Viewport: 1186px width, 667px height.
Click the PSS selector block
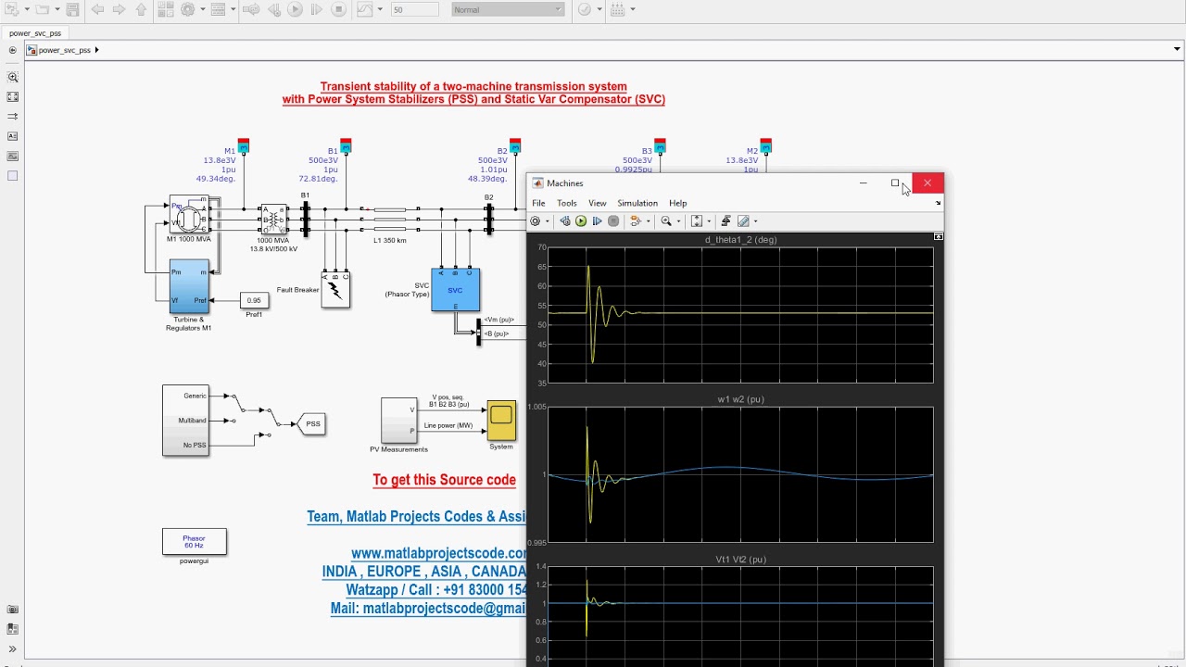[x=312, y=424]
